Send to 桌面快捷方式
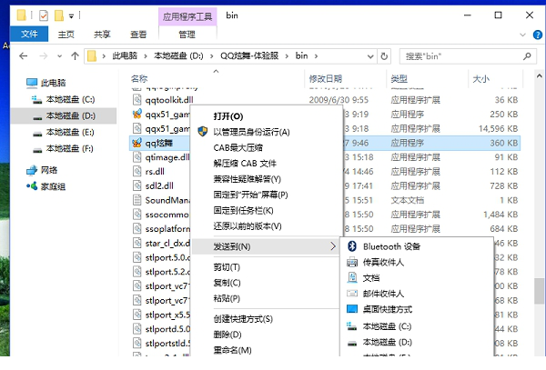Image resolution: width=546 pixels, height=370 pixels. pyautogui.click(x=417, y=309)
